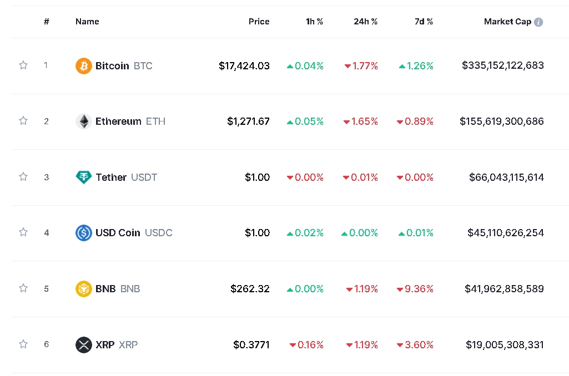Sort by the Market Cap header
Screen dimensions: 569x376
[x=507, y=22]
